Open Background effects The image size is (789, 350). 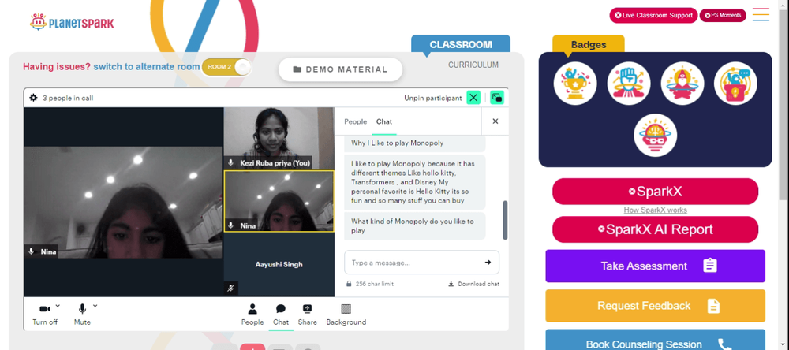[346, 315]
